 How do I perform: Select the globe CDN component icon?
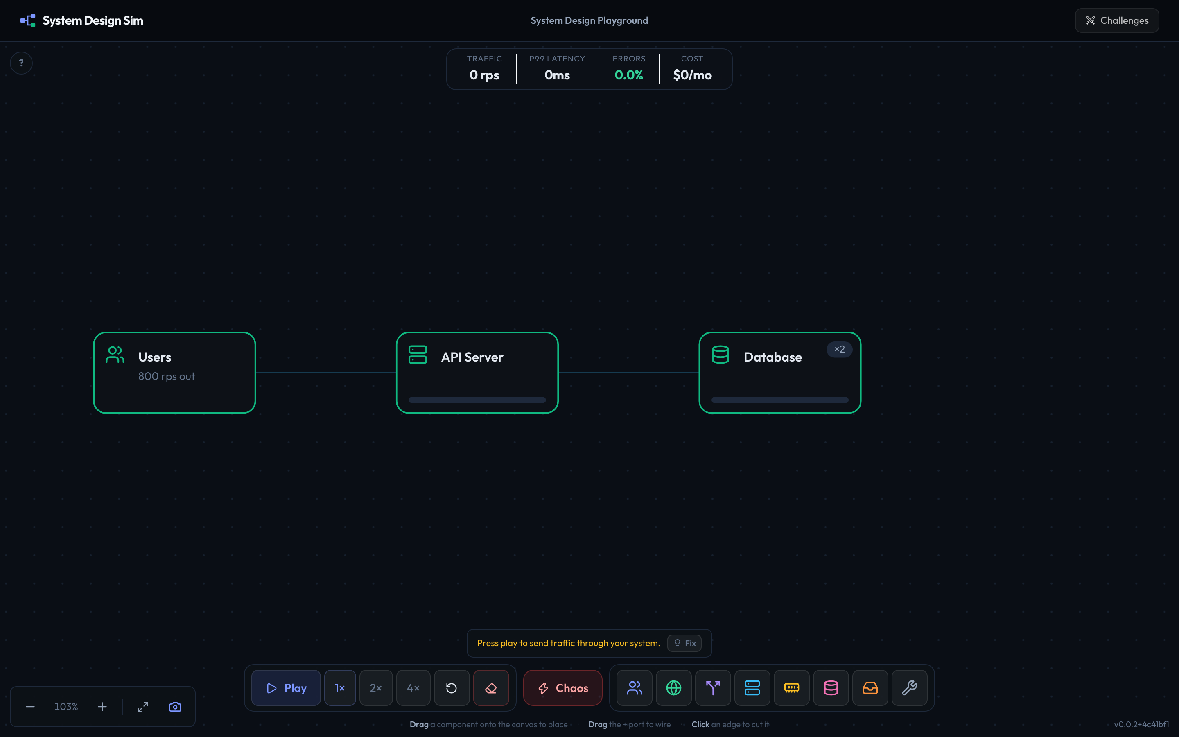click(674, 688)
